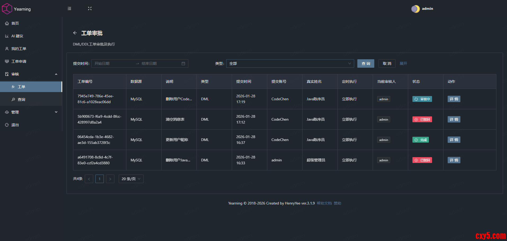
Task: Open 我的工单 in the sidebar
Action: pos(19,49)
